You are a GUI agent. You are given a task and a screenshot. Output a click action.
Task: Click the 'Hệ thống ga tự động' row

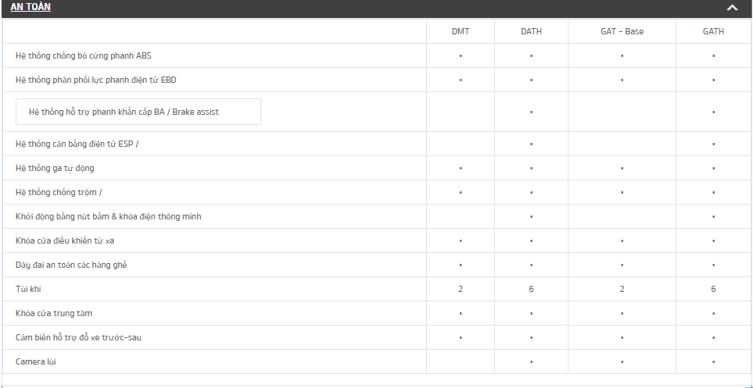(x=55, y=169)
